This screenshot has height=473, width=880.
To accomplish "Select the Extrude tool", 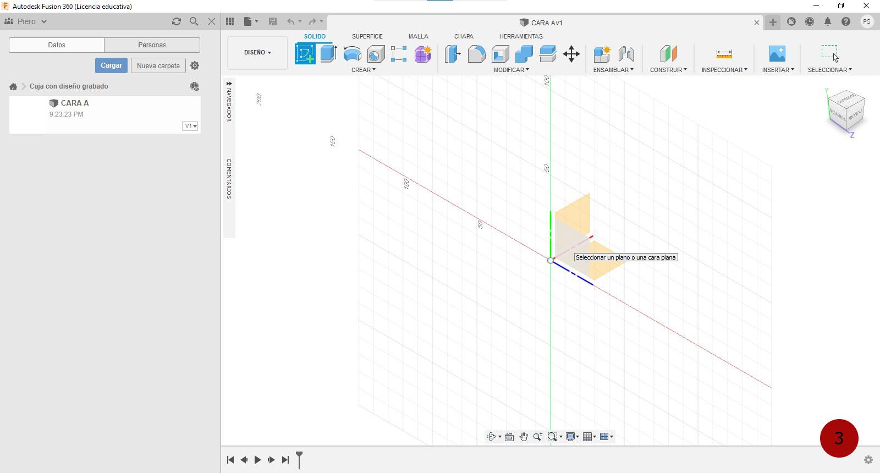I will coord(328,54).
